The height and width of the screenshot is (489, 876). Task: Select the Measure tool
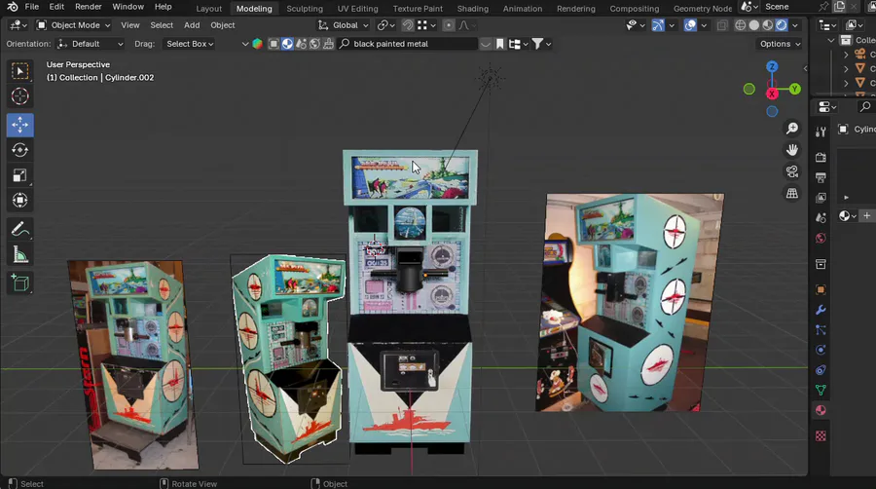coord(20,254)
